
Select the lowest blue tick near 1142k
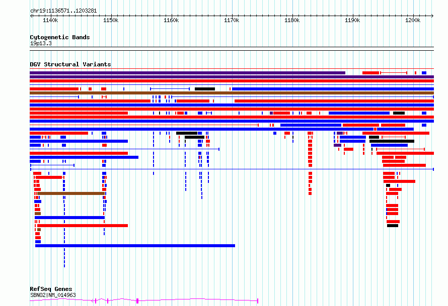(x=64, y=265)
